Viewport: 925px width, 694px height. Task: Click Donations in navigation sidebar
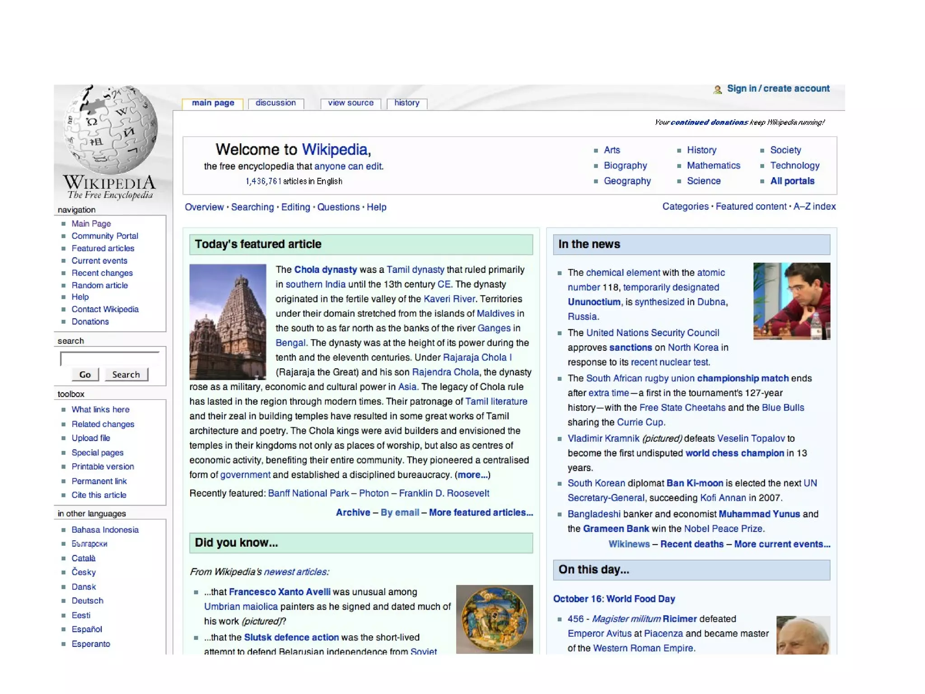click(x=90, y=322)
